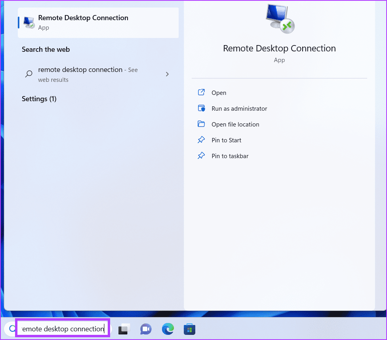Screen dimensions: 387x340
Task: Open Microsoft Edge from the taskbar
Action: (168, 329)
